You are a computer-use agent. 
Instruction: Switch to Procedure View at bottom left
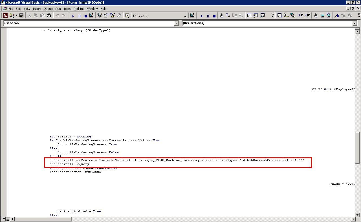(x=3, y=219)
